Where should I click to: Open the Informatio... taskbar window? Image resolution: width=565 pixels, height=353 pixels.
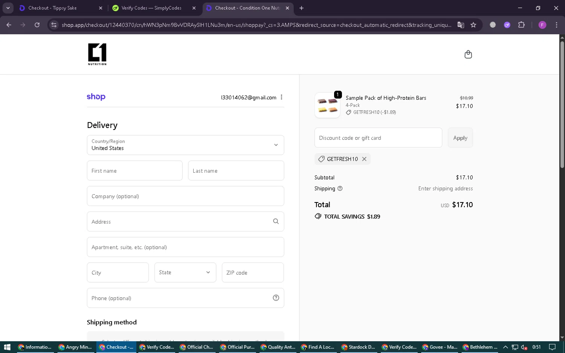pyautogui.click(x=35, y=347)
